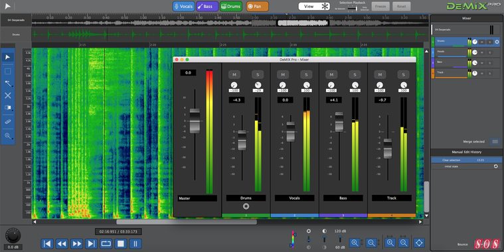
Task: Click the vertical zoom-in magnifier button
Action: point(355,243)
